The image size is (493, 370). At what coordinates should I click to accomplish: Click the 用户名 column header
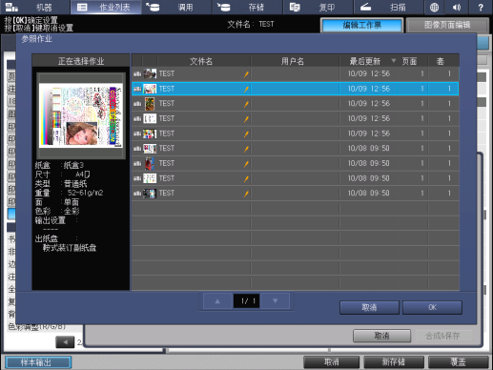click(x=293, y=61)
